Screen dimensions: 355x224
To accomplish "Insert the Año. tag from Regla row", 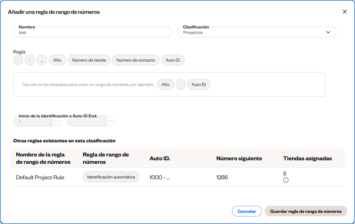I will [x=57, y=60].
